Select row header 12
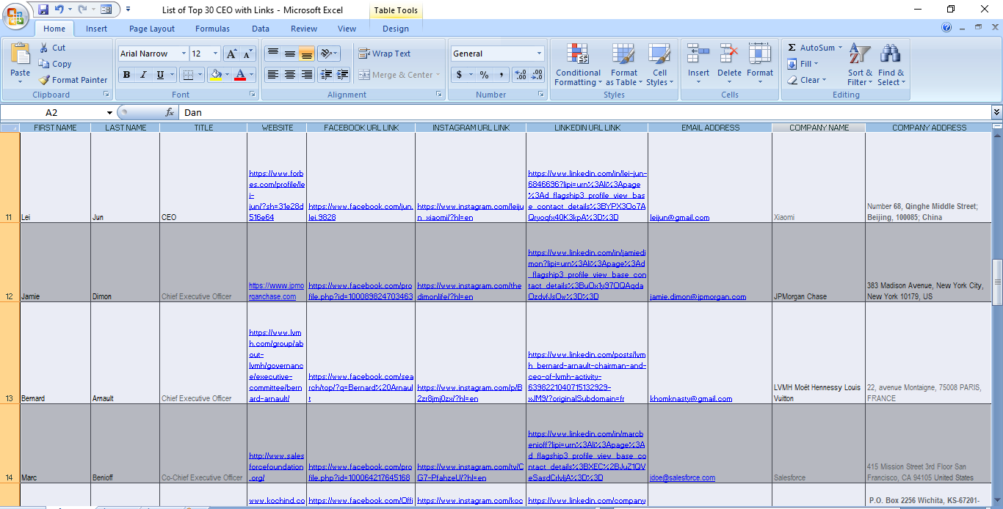Screen dimensions: 1003x509 click(x=10, y=263)
